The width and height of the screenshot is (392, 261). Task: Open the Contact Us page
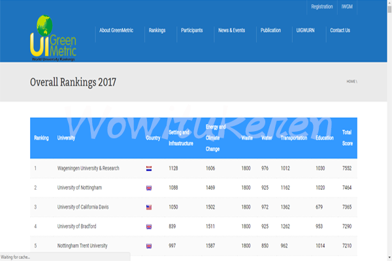tap(340, 30)
